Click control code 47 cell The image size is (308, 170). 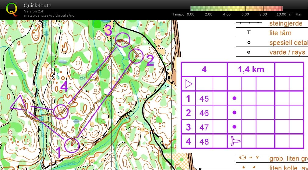[x=204, y=127]
